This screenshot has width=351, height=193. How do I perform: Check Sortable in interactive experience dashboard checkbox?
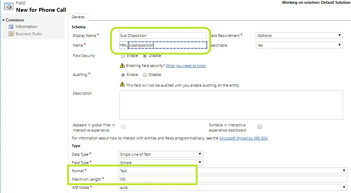[x=260, y=127]
